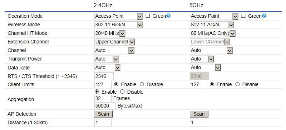The width and height of the screenshot is (286, 130).
Task: Click the 5GHz AP Detection Scan button
Action: pyautogui.click(x=199, y=114)
